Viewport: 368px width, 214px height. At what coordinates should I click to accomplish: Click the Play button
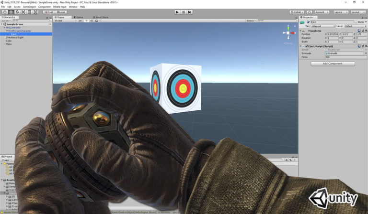177,12
